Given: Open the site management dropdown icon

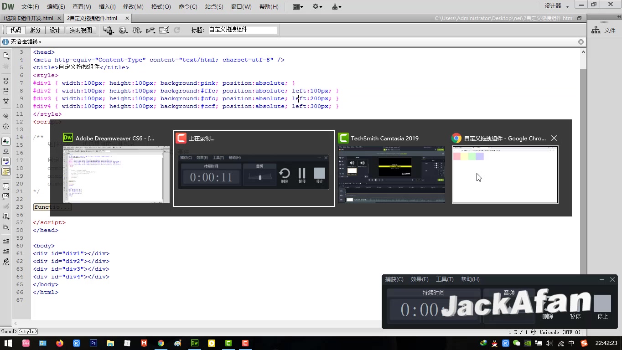Looking at the screenshot, I should click(x=337, y=6).
